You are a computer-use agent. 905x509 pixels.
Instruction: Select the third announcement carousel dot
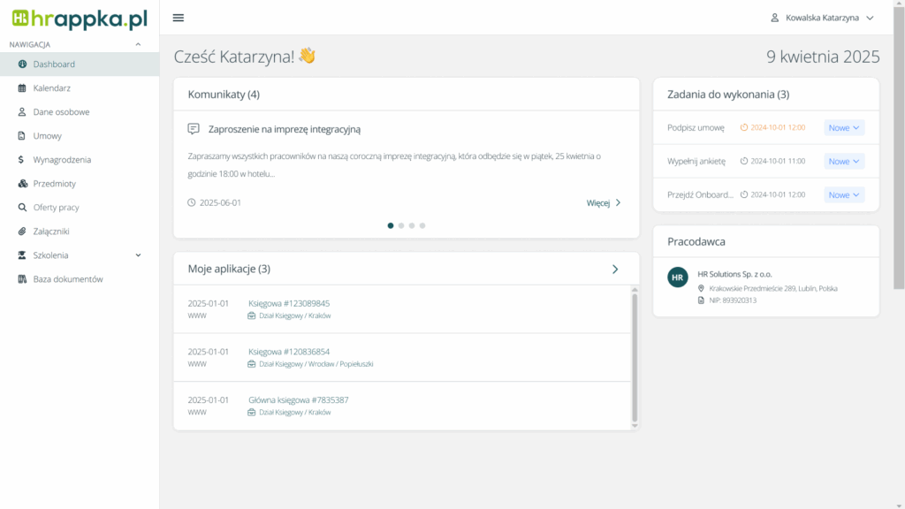412,225
